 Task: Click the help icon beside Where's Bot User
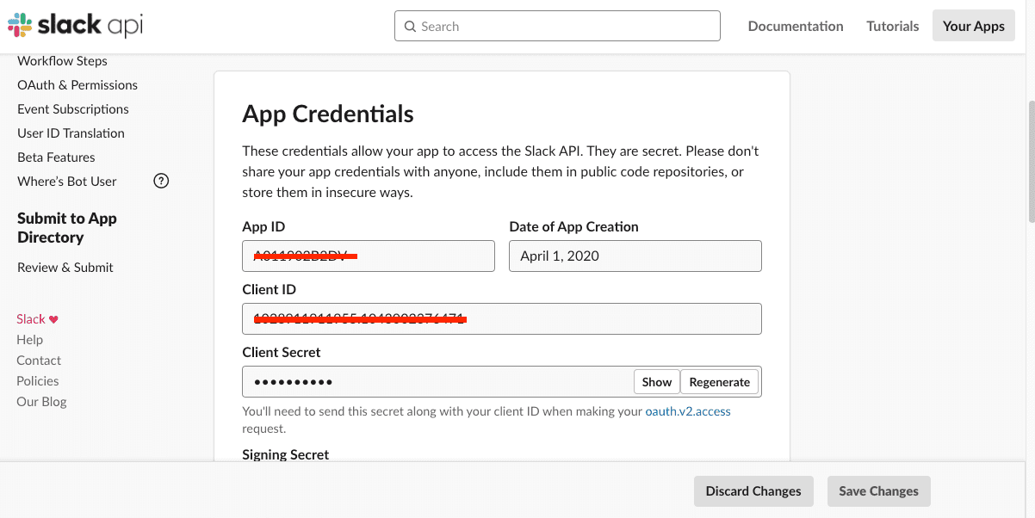click(161, 181)
